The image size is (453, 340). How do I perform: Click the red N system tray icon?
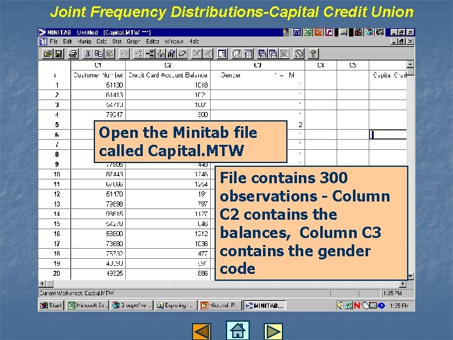357,305
